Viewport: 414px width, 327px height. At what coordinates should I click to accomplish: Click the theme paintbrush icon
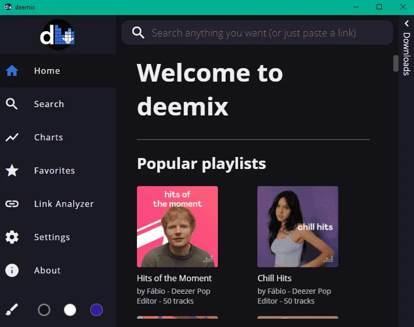tap(11, 309)
